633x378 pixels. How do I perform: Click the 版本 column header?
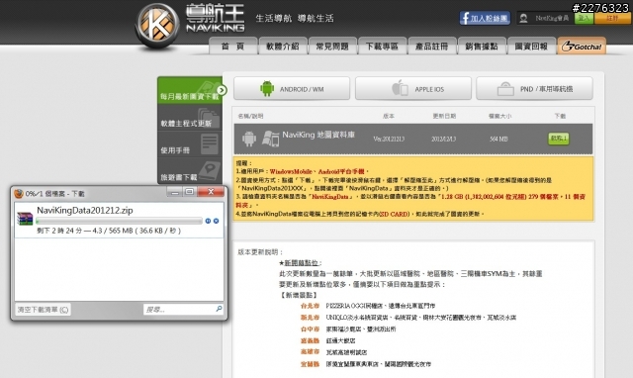click(x=389, y=116)
